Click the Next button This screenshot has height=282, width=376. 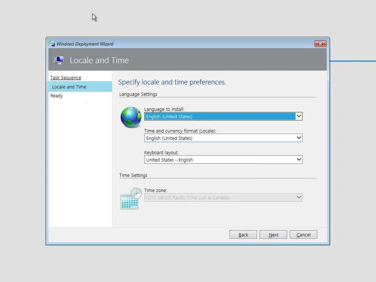(x=273, y=235)
